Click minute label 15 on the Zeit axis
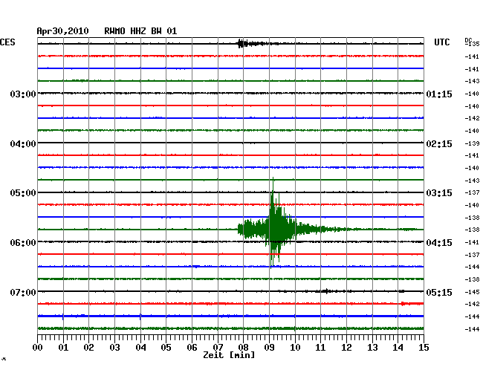 pyautogui.click(x=424, y=348)
